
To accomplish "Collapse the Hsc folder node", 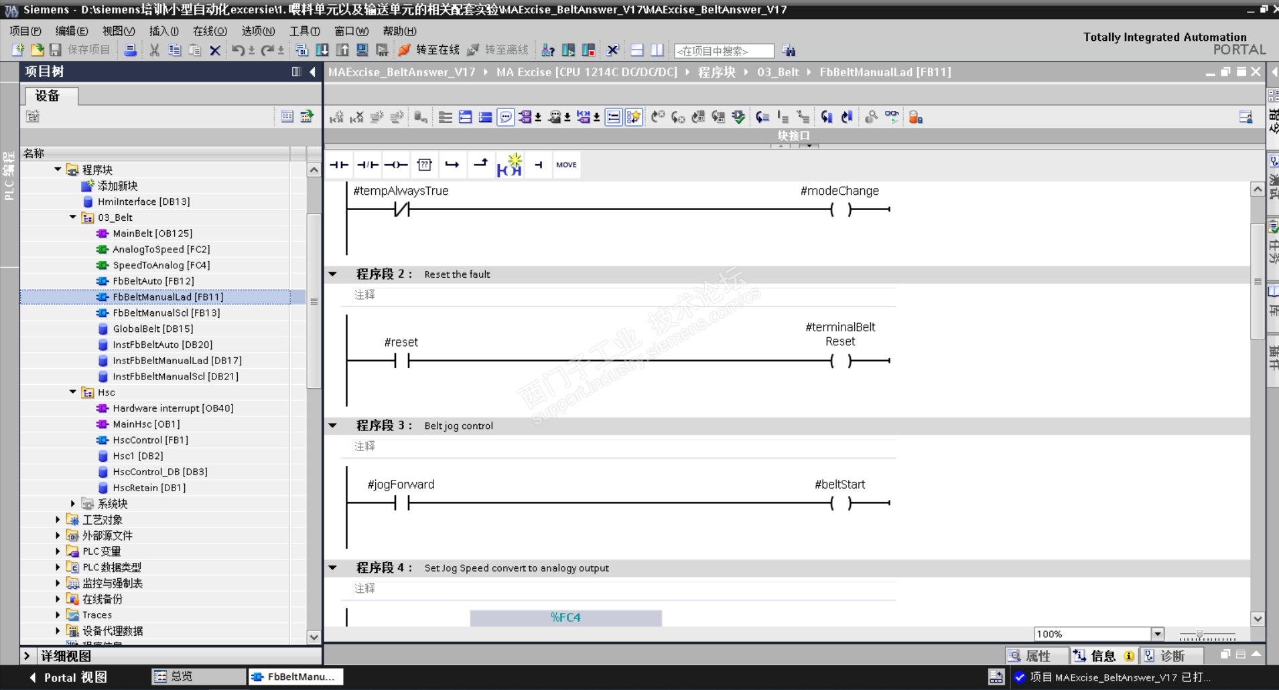I will click(73, 392).
